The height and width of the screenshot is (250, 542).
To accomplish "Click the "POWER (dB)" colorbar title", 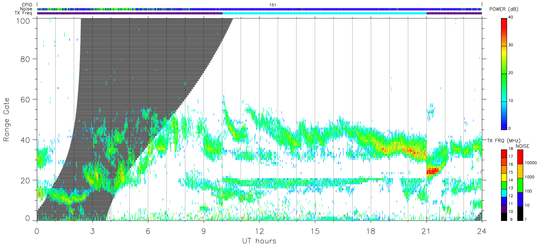I will point(504,10).
